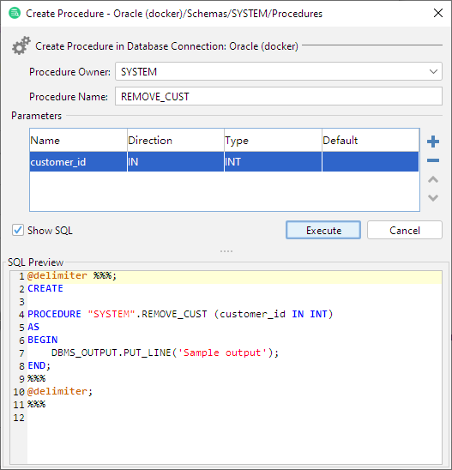Move parameter up with up arrow
Screen dimensions: 452x470
point(433,179)
